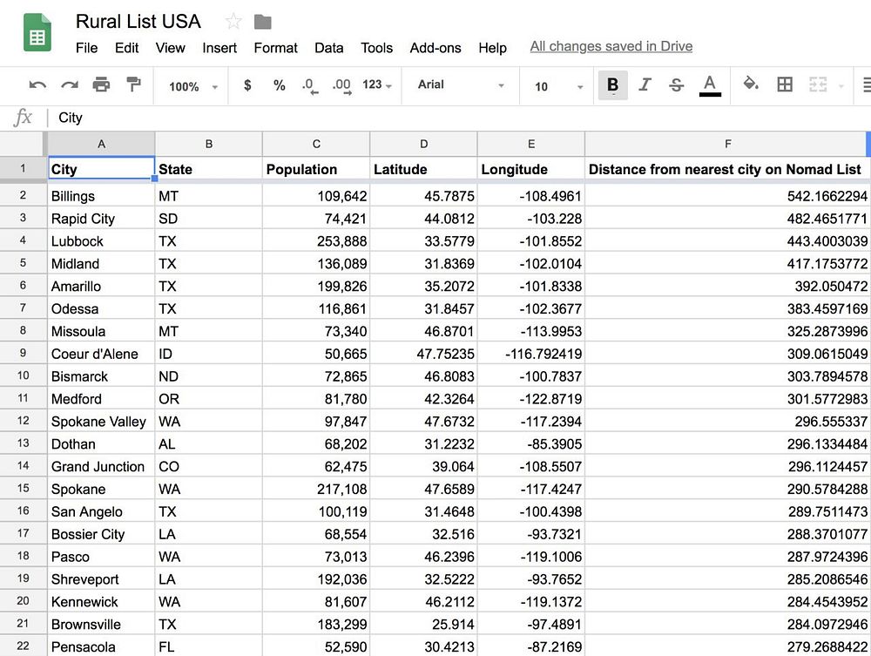Click the Redo arrow icon

pos(70,85)
